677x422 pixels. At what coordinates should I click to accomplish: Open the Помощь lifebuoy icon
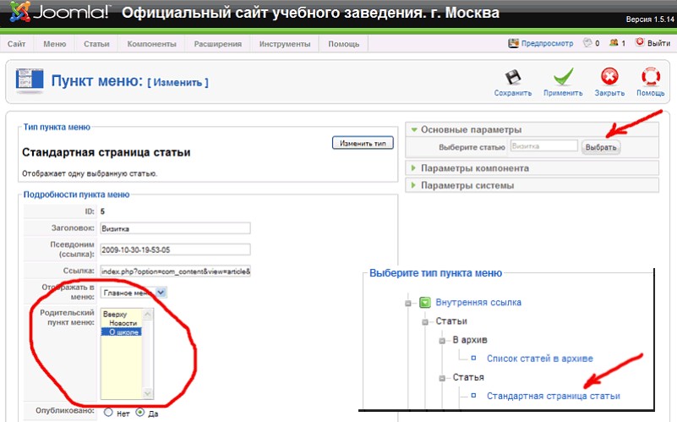point(650,78)
